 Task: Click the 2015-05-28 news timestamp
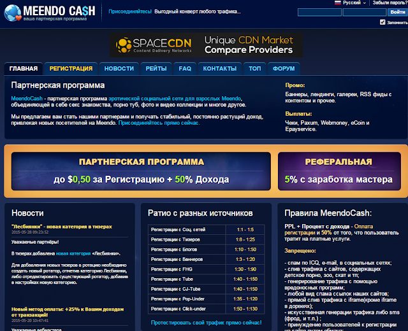pyautogui.click(x=30, y=232)
